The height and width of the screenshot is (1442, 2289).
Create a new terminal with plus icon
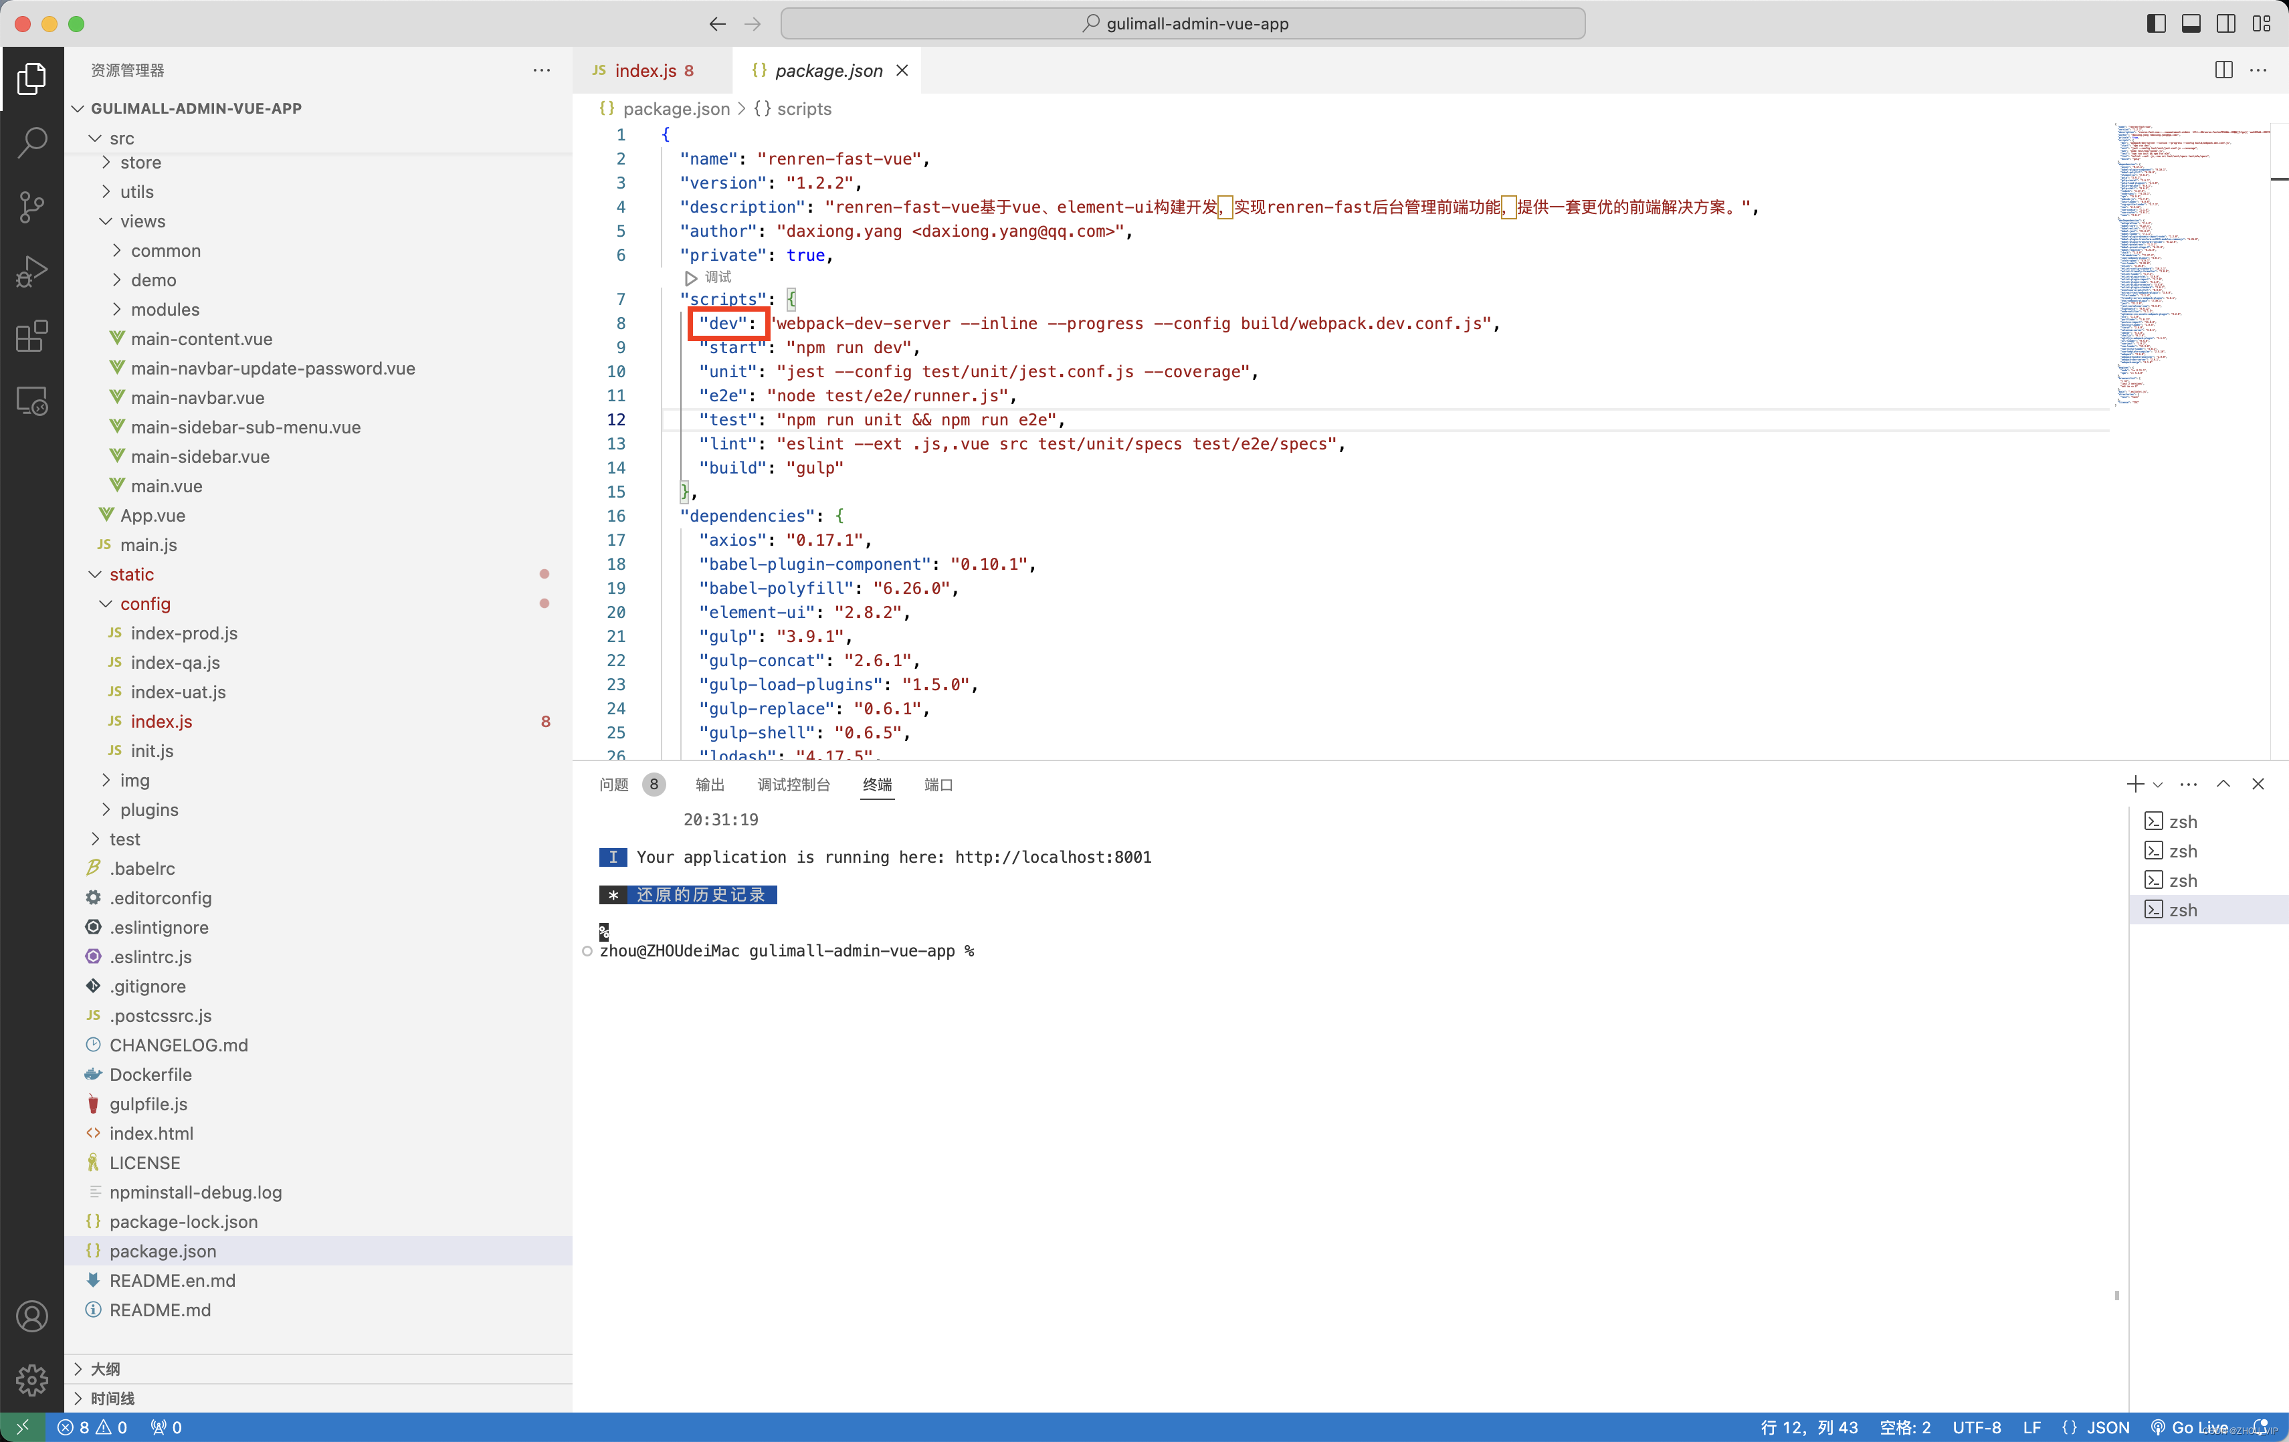coord(2135,785)
